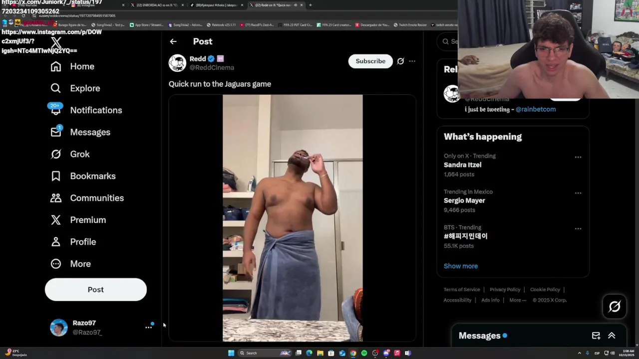Subscribe to Redd
639x359 pixels.
(x=370, y=61)
